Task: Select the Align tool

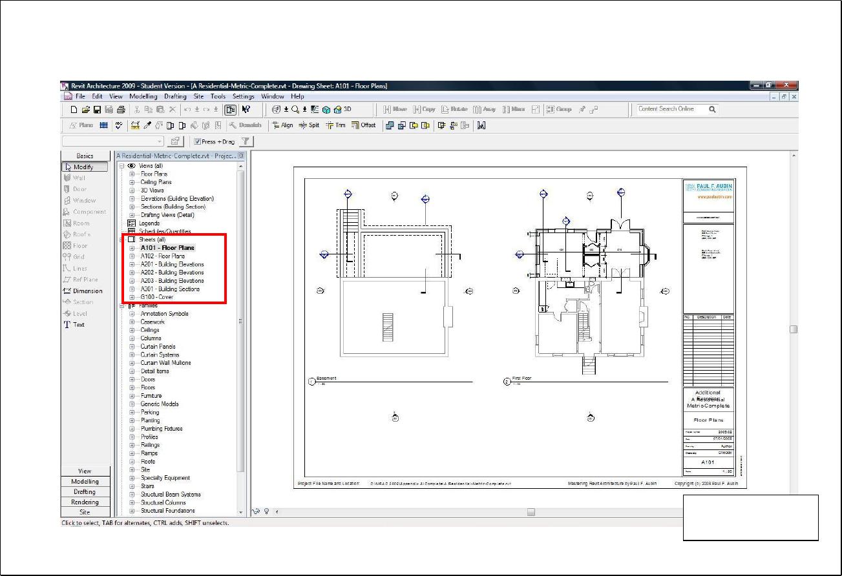Action: (282, 125)
